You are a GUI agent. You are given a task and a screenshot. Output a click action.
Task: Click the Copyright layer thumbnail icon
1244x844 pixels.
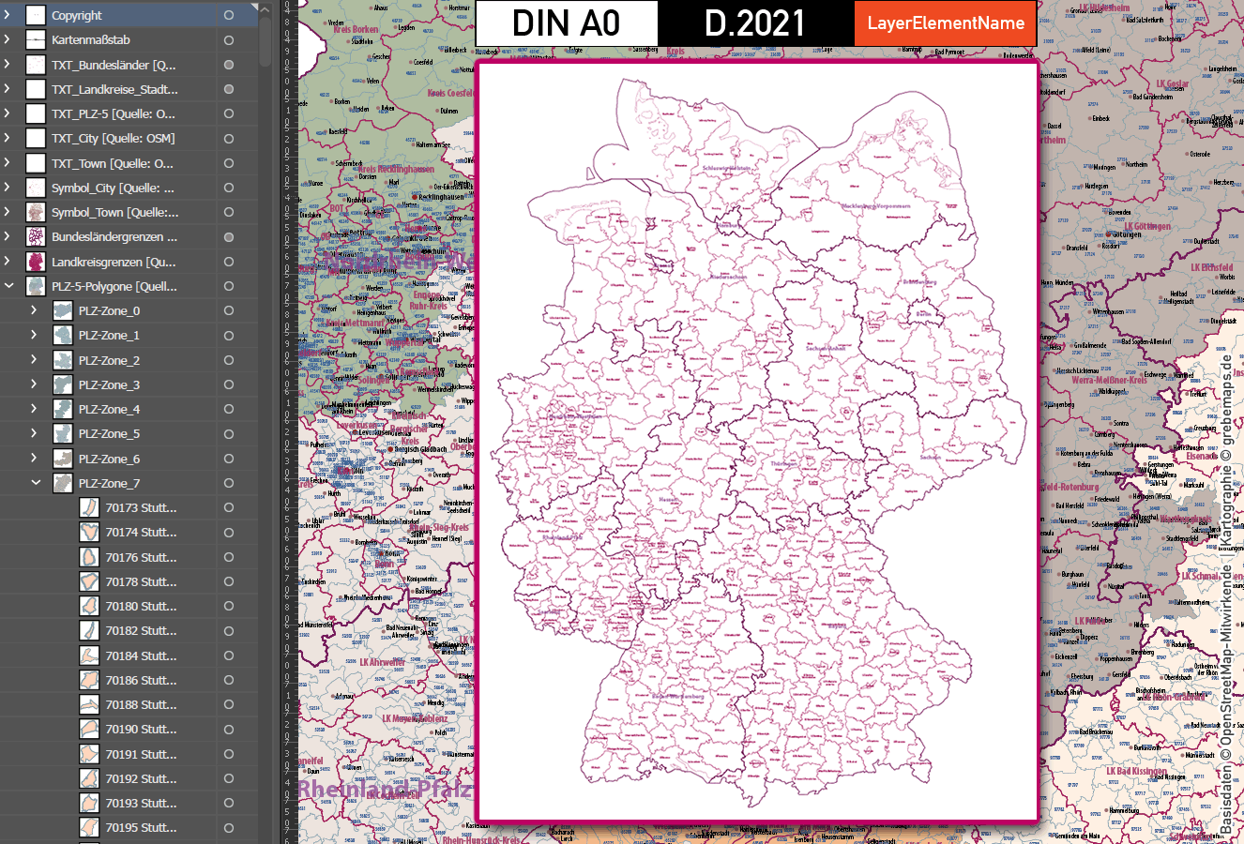point(34,15)
